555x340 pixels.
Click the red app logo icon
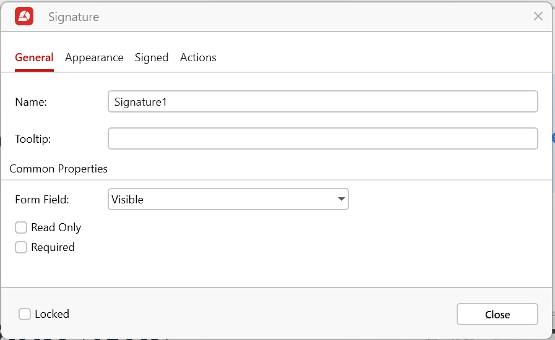click(24, 17)
